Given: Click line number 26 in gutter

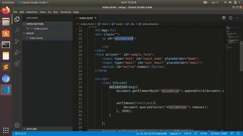Looking at the screenshot, I should click(x=80, y=79).
